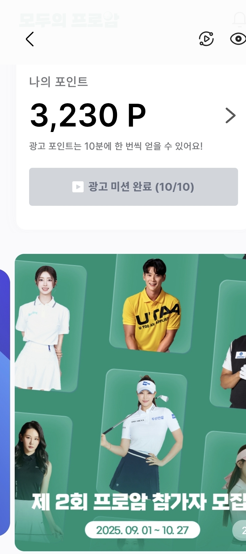Screen dimensions: 246x554
Task: Select the 3,230 P point balance
Action: coord(88,115)
